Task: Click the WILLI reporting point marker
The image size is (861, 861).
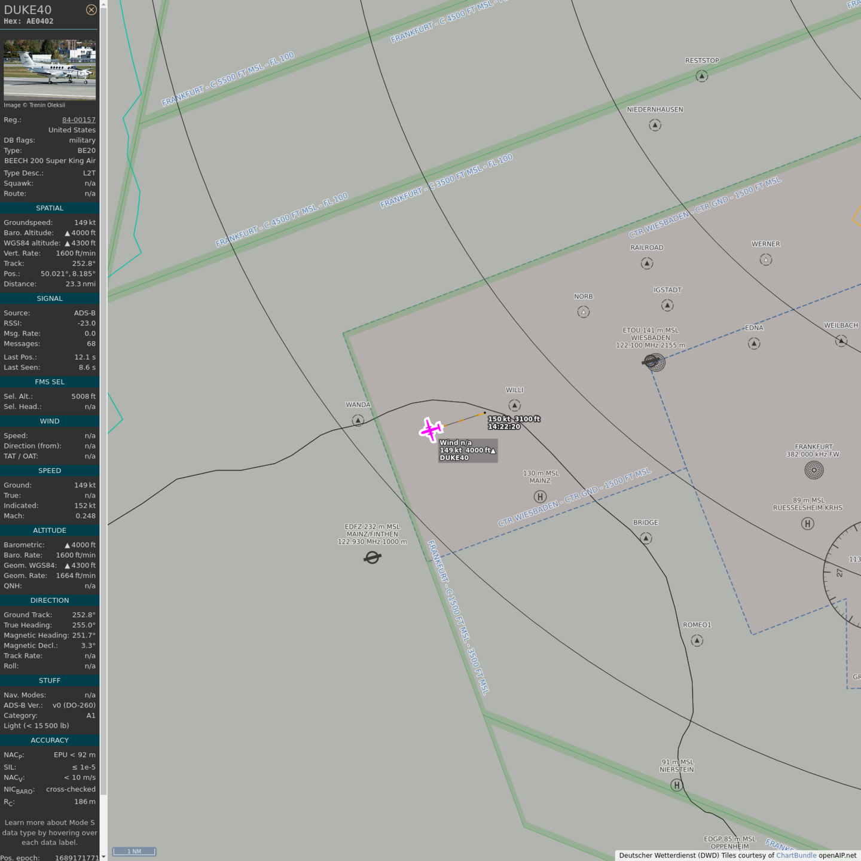Action: coord(514,405)
